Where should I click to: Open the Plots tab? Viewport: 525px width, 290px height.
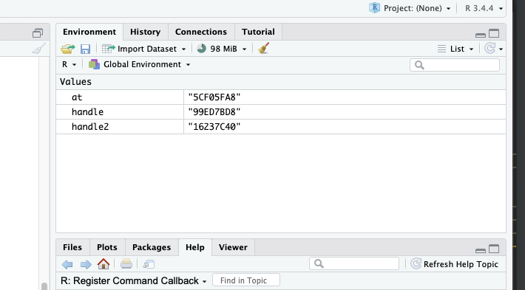click(107, 247)
